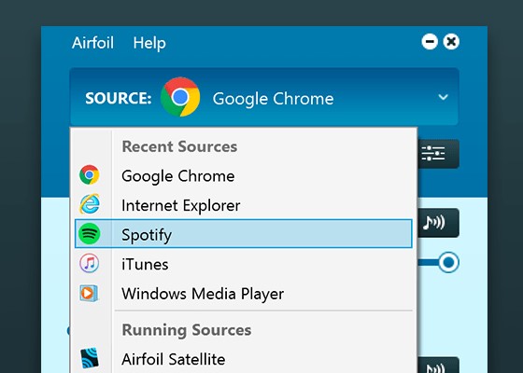Expand the Source dropdown chevron
Screen dimensions: 523x373
point(443,97)
